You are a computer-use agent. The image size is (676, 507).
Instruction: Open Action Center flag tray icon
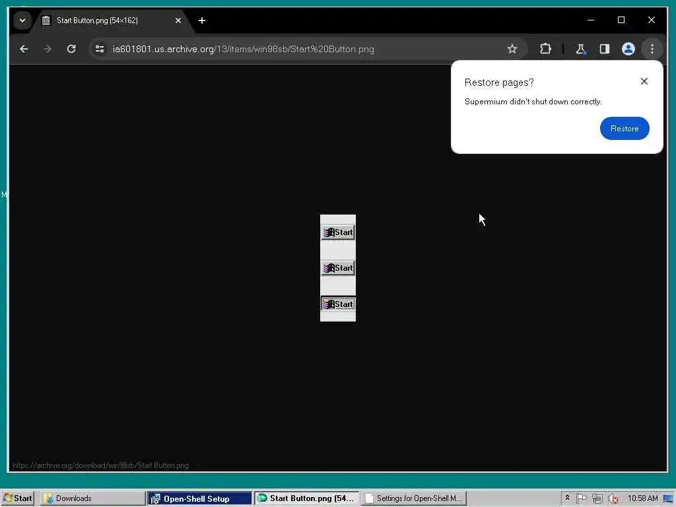click(581, 498)
